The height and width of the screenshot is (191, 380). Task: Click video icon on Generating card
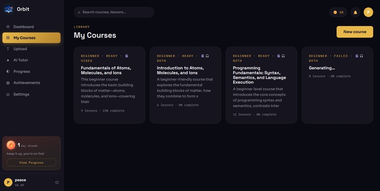click(x=357, y=56)
